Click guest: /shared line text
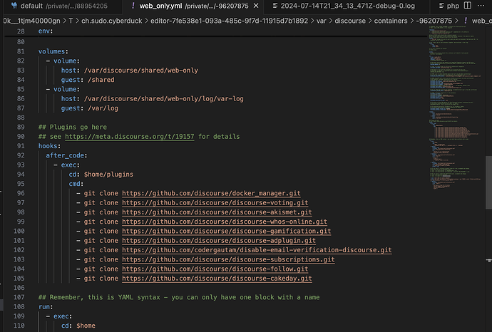Viewport: 492px width, 332px height. [88, 80]
